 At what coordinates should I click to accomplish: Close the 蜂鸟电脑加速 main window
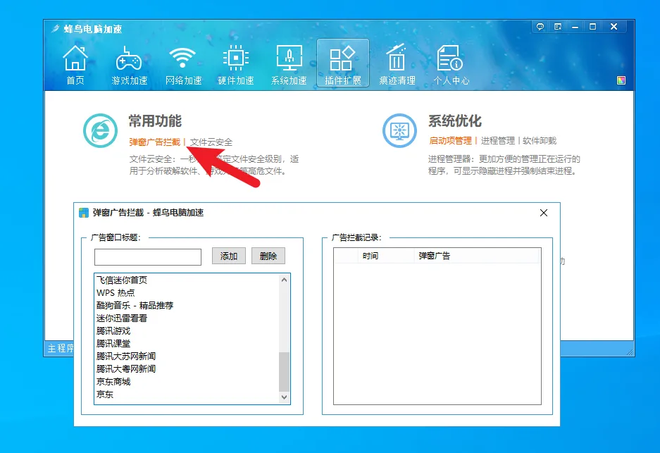click(x=614, y=27)
